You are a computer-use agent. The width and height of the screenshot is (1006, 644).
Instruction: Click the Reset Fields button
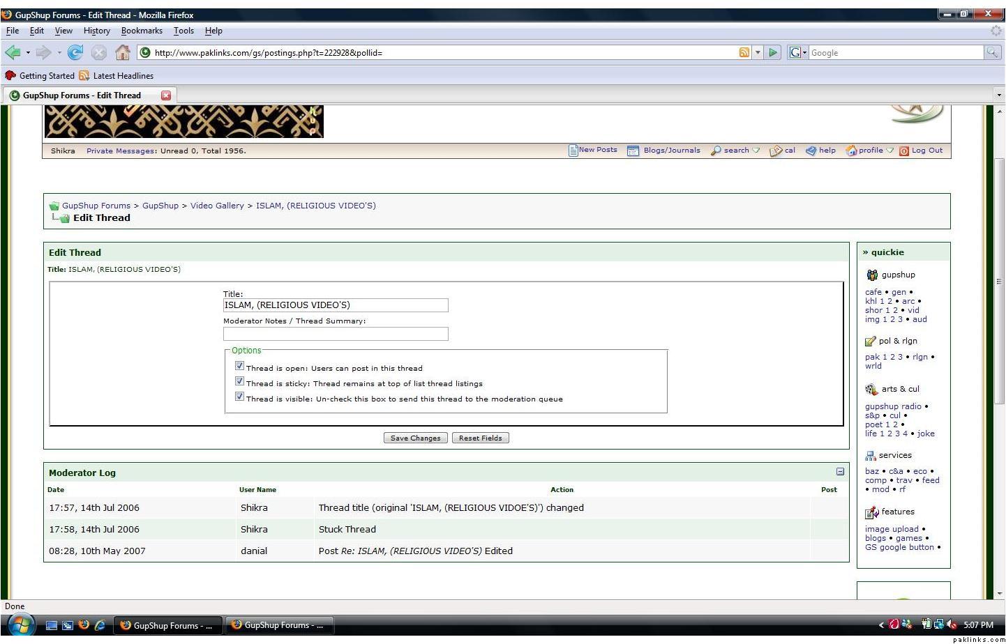click(480, 438)
